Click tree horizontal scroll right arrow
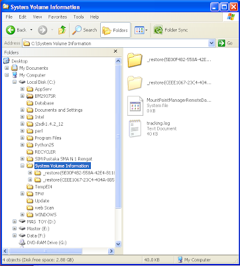 [x=111, y=251]
